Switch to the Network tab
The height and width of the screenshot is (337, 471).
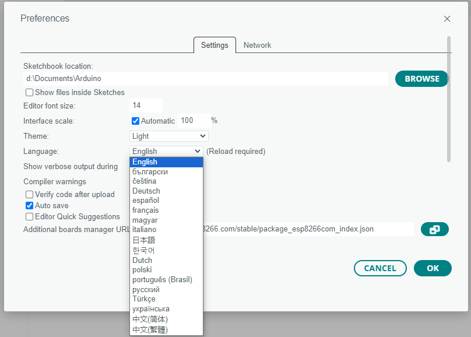click(257, 45)
